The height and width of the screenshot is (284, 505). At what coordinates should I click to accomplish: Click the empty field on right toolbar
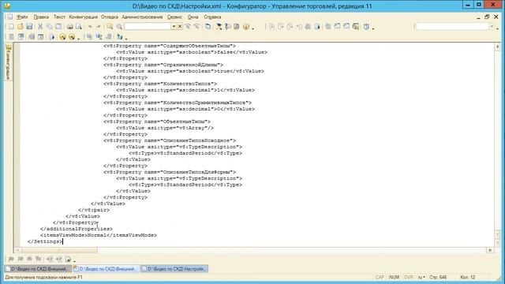(x=452, y=26)
